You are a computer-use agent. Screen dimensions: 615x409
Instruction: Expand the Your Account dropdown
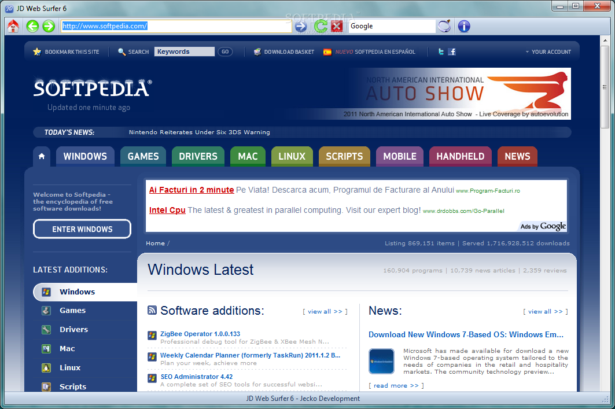(548, 51)
